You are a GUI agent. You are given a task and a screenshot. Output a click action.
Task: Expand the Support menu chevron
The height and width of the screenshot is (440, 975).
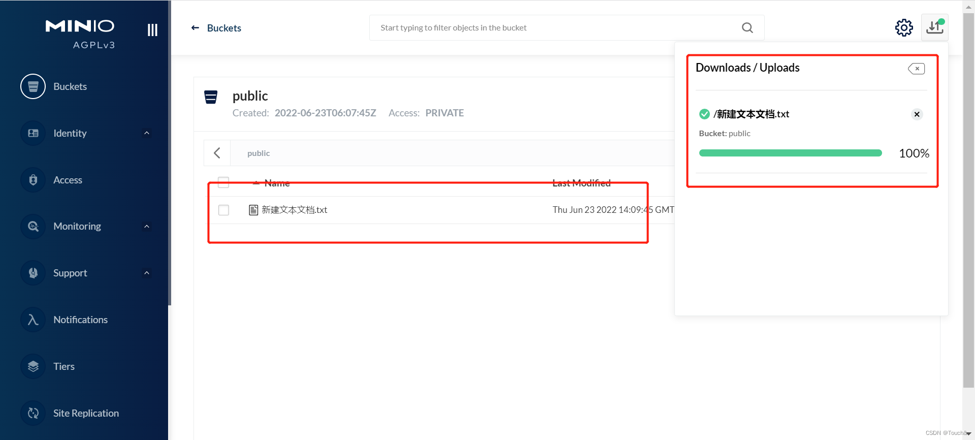tap(147, 273)
